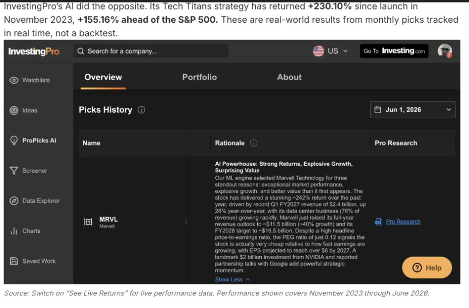Click the US flag icon

pos(318,51)
